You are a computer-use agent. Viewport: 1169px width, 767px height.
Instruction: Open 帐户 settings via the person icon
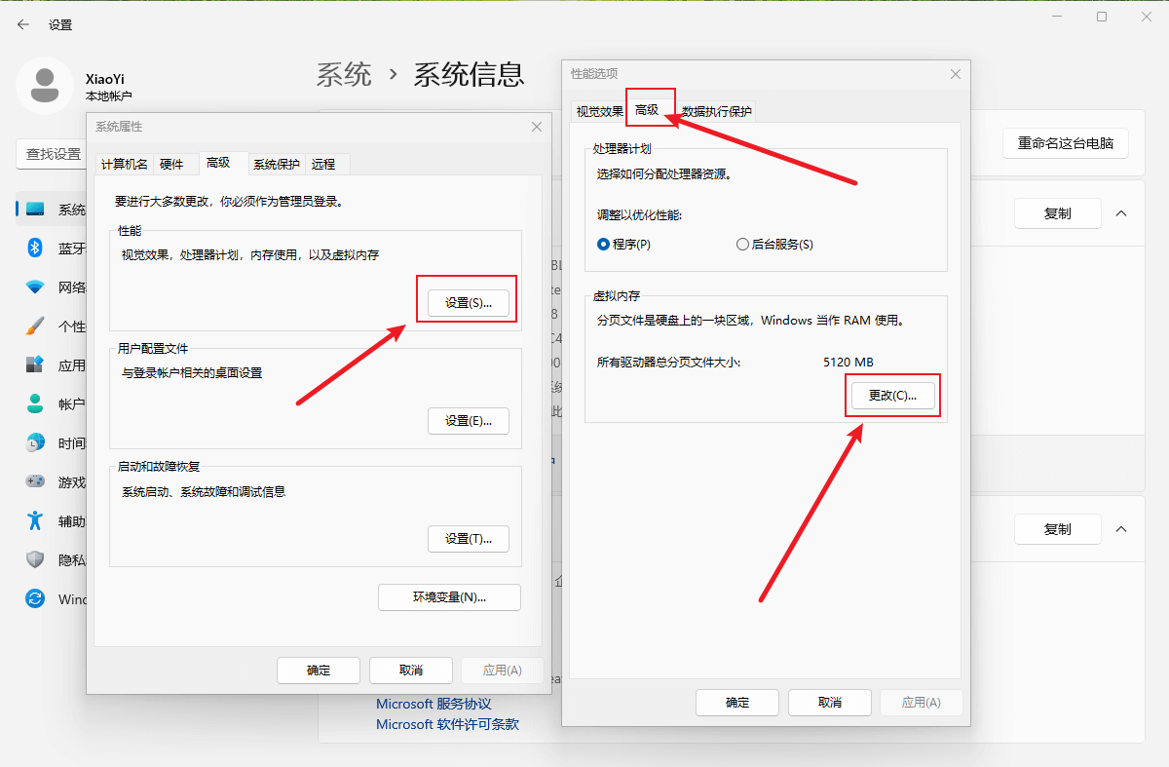[34, 403]
